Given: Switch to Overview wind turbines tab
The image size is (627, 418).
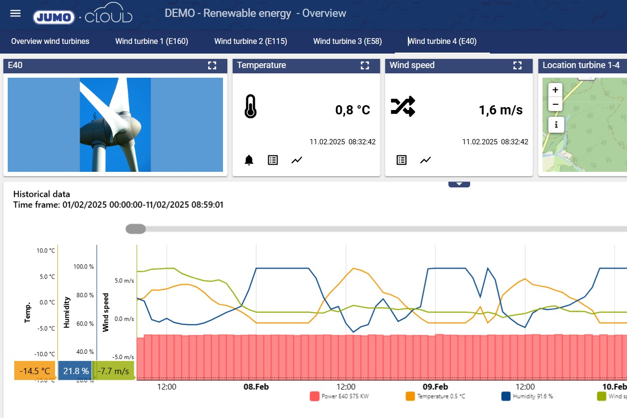Looking at the screenshot, I should tap(50, 42).
